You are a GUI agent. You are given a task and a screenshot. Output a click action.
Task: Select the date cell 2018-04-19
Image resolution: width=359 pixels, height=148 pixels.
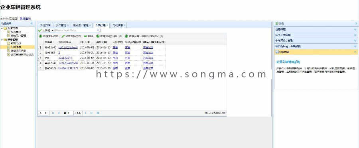[103, 58]
